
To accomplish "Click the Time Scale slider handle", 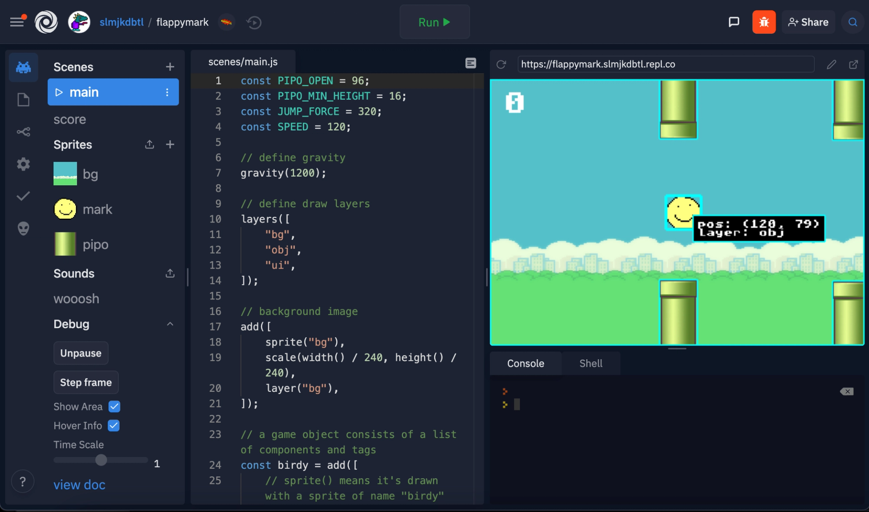I will click(x=101, y=460).
